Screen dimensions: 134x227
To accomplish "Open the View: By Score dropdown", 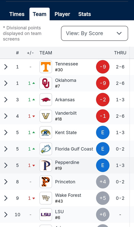I will click(95, 33).
